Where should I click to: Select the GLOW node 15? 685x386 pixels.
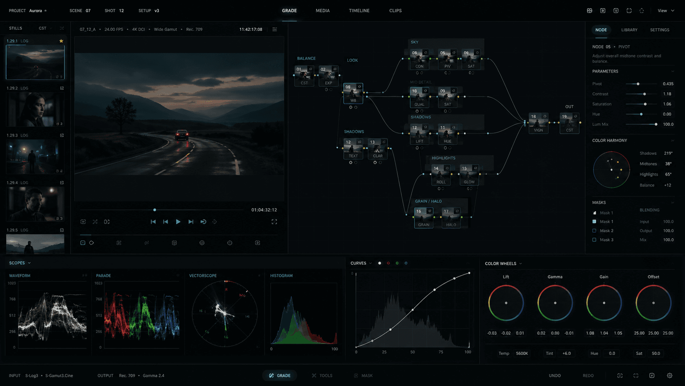tap(469, 175)
